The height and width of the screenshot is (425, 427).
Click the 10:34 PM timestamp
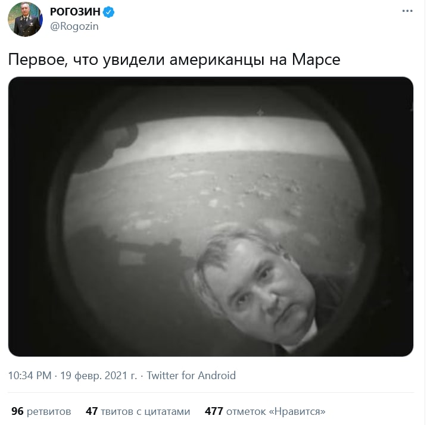30,376
